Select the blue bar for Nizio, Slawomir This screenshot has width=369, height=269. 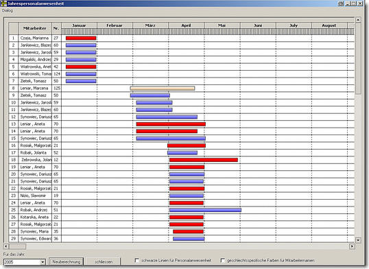(187, 196)
